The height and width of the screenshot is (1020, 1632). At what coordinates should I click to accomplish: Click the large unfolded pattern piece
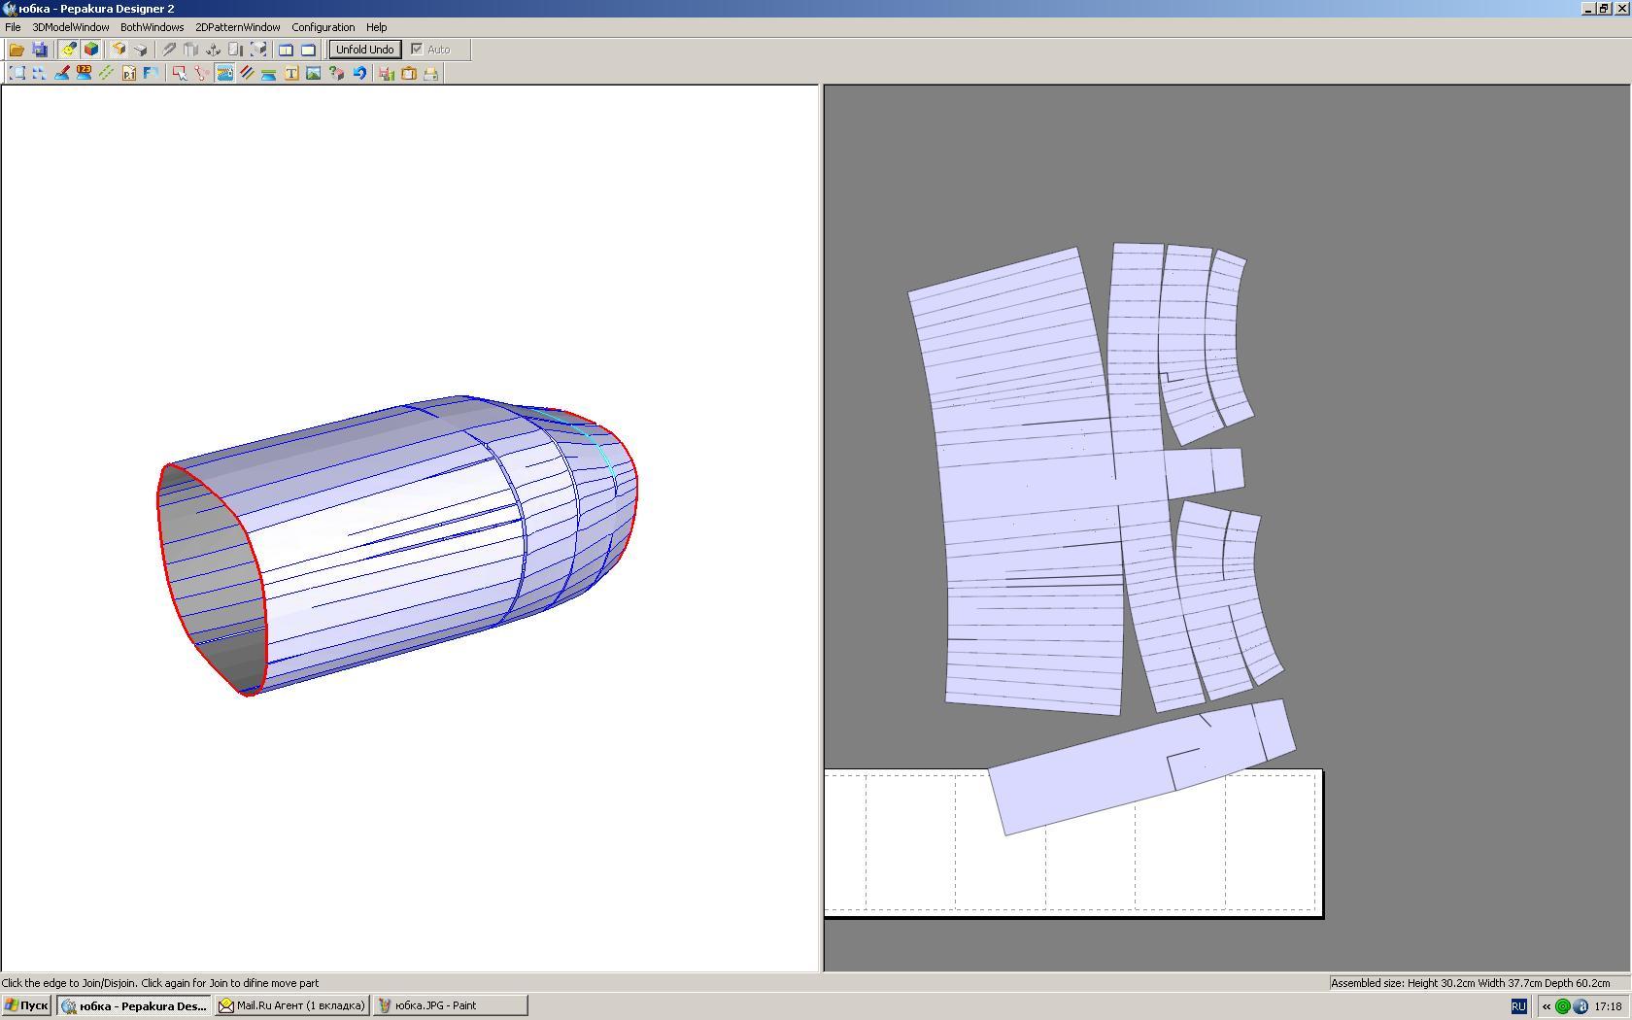pos(1020,486)
